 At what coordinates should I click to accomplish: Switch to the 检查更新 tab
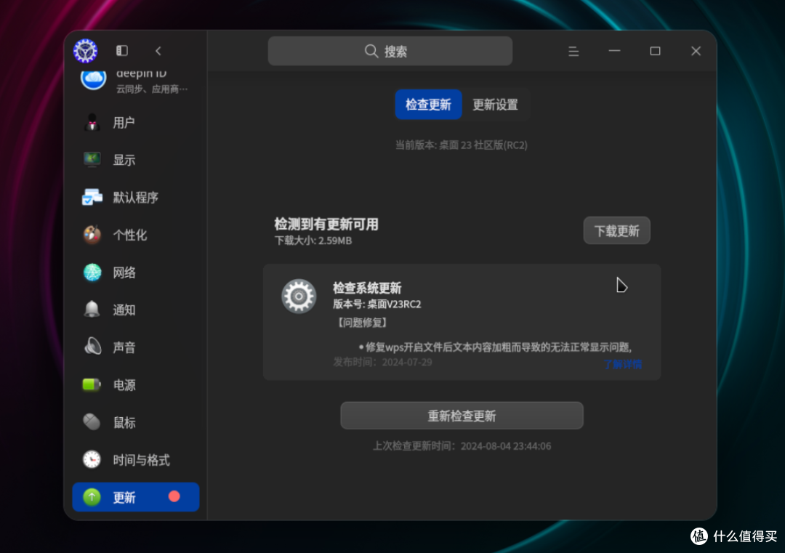click(429, 105)
